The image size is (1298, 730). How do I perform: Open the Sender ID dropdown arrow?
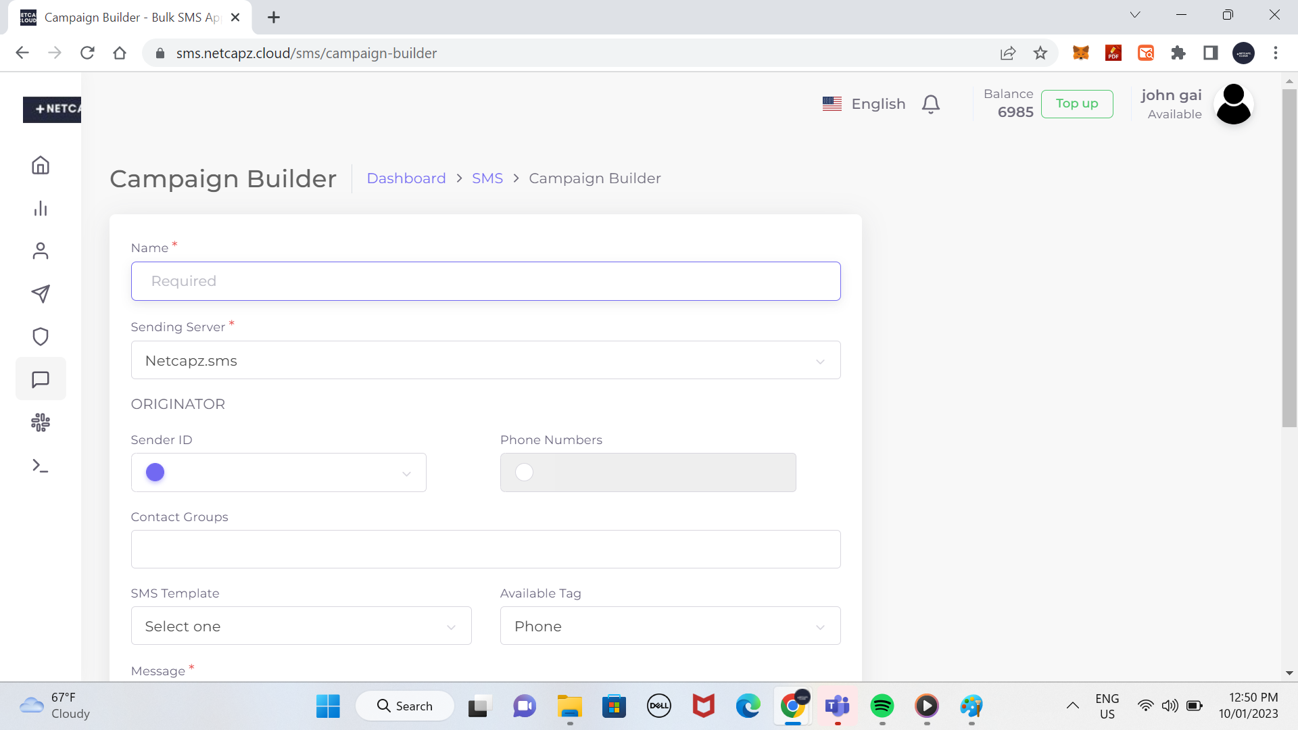(x=406, y=474)
